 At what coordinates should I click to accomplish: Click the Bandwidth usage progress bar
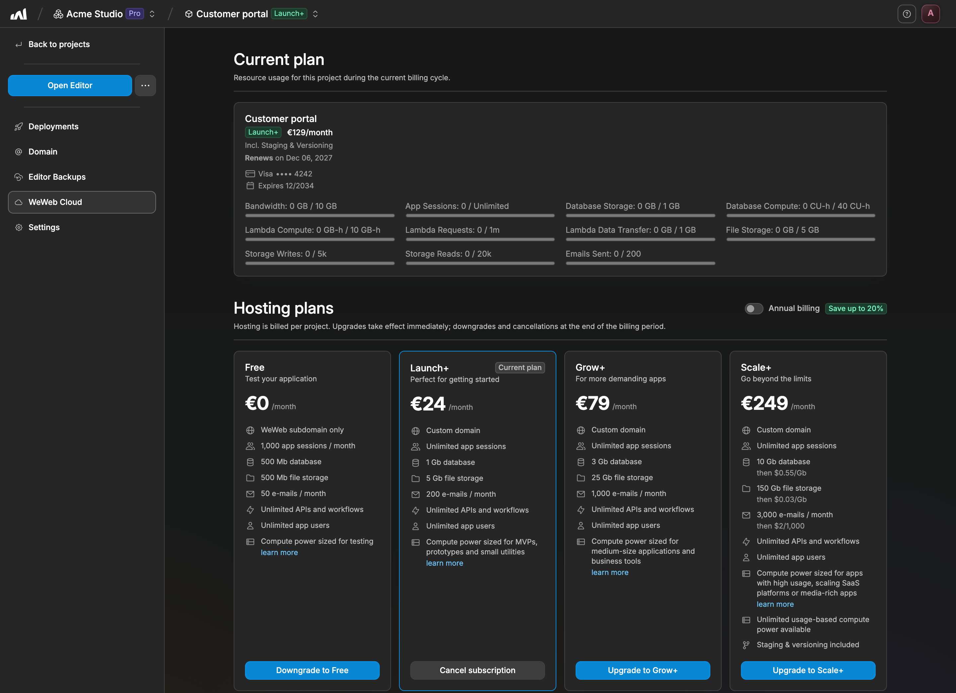pyautogui.click(x=320, y=216)
